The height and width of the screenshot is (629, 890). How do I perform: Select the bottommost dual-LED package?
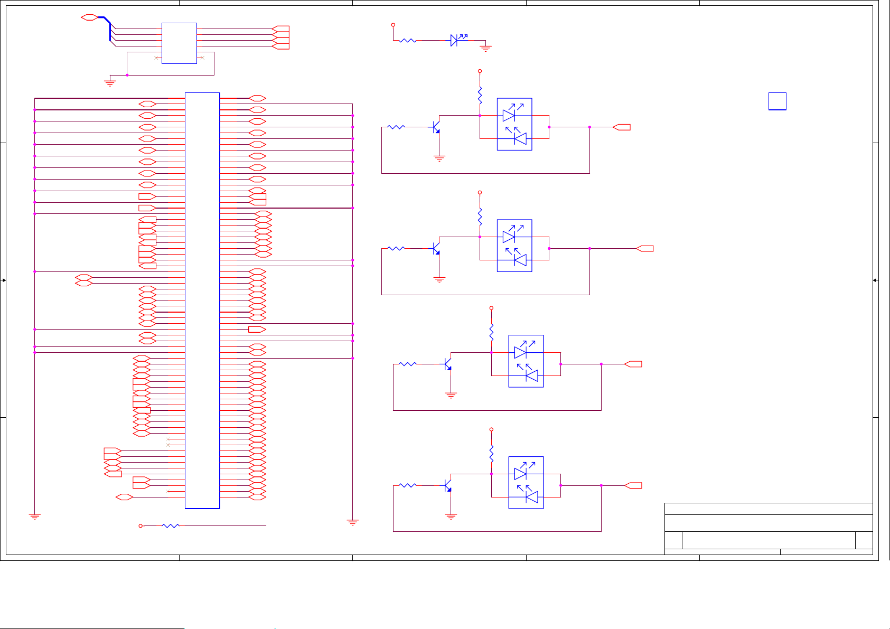pos(526,483)
